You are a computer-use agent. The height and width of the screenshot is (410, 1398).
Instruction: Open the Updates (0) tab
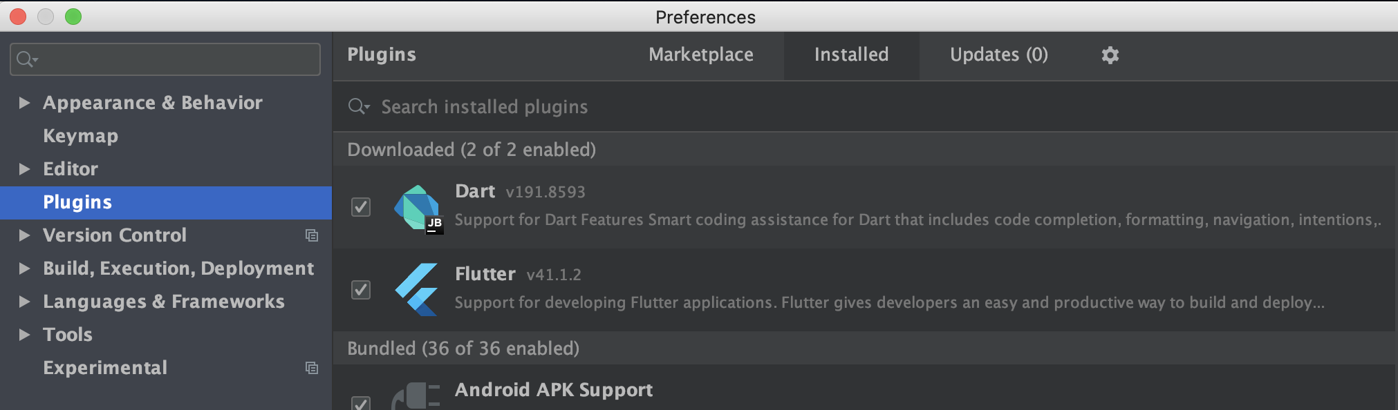(x=999, y=55)
